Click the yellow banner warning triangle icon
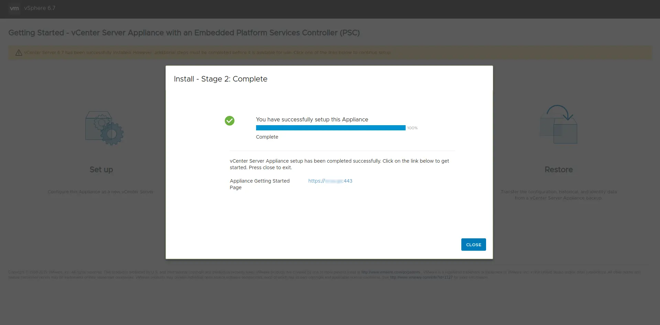 point(19,53)
